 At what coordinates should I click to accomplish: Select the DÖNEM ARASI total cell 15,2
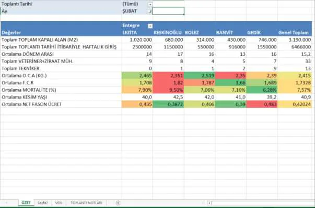coord(295,54)
